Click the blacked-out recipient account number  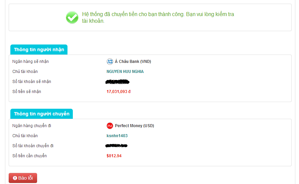117,82
